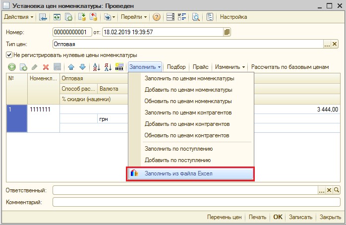Click the Комментарий input field

[196, 202]
